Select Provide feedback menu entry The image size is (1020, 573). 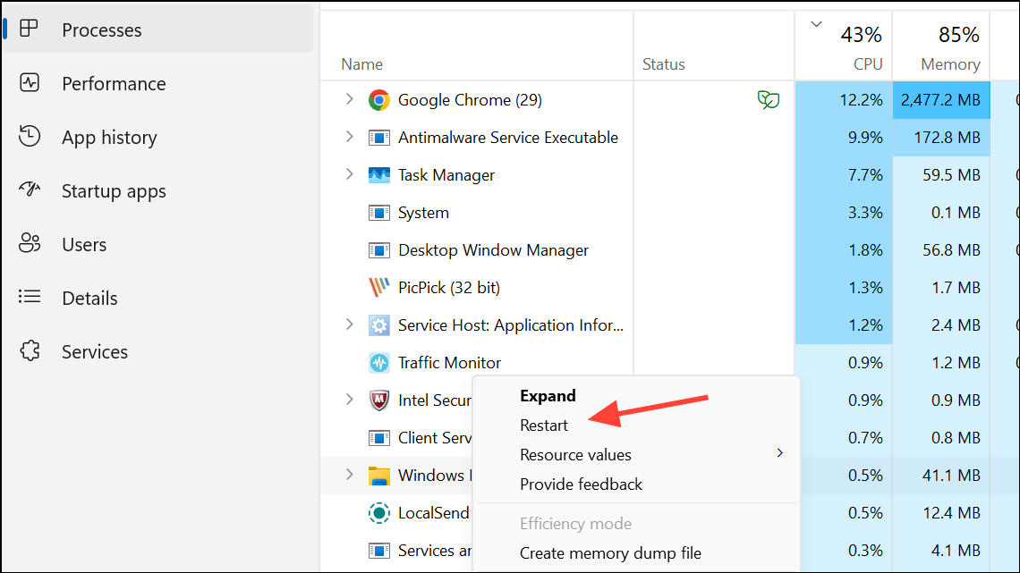point(581,485)
